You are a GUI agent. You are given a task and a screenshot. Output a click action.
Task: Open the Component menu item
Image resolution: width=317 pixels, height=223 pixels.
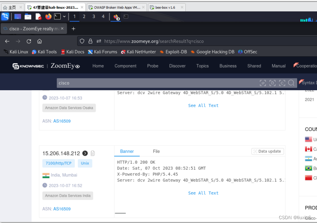[x=126, y=66]
